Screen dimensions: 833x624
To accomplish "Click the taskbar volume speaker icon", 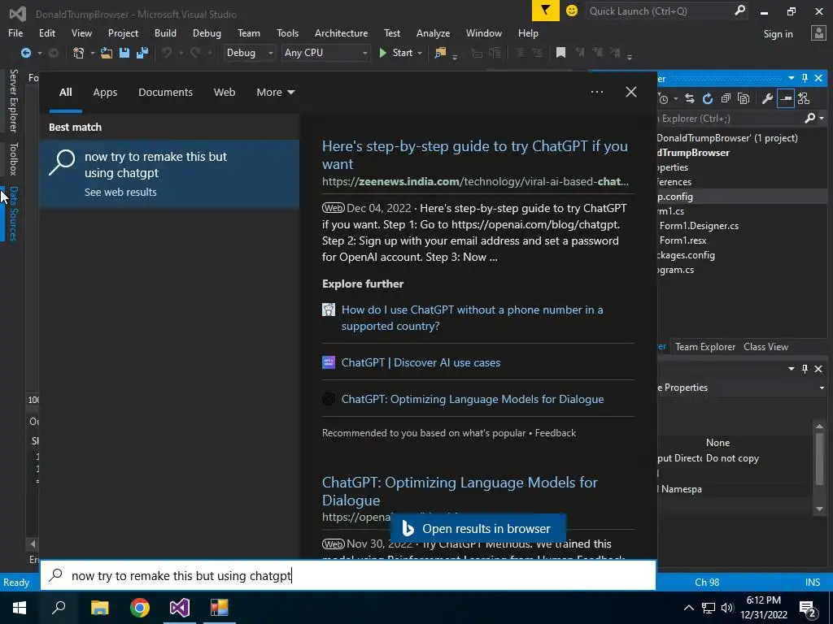I will (726, 608).
